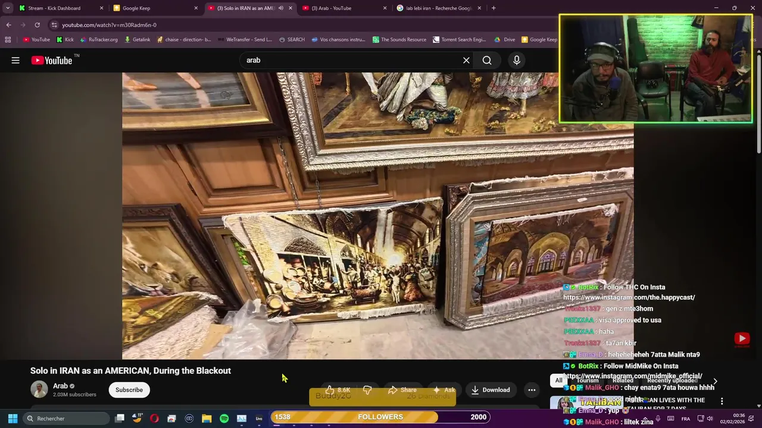Download the video
The height and width of the screenshot is (428, 762).
tap(491, 390)
